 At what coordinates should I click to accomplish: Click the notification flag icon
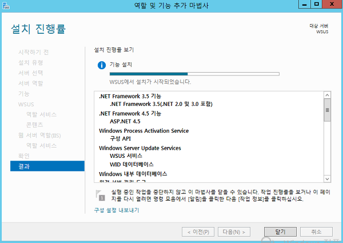[x=101, y=196]
